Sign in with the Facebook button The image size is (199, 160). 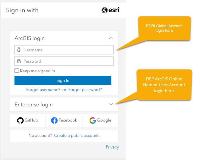point(64,120)
